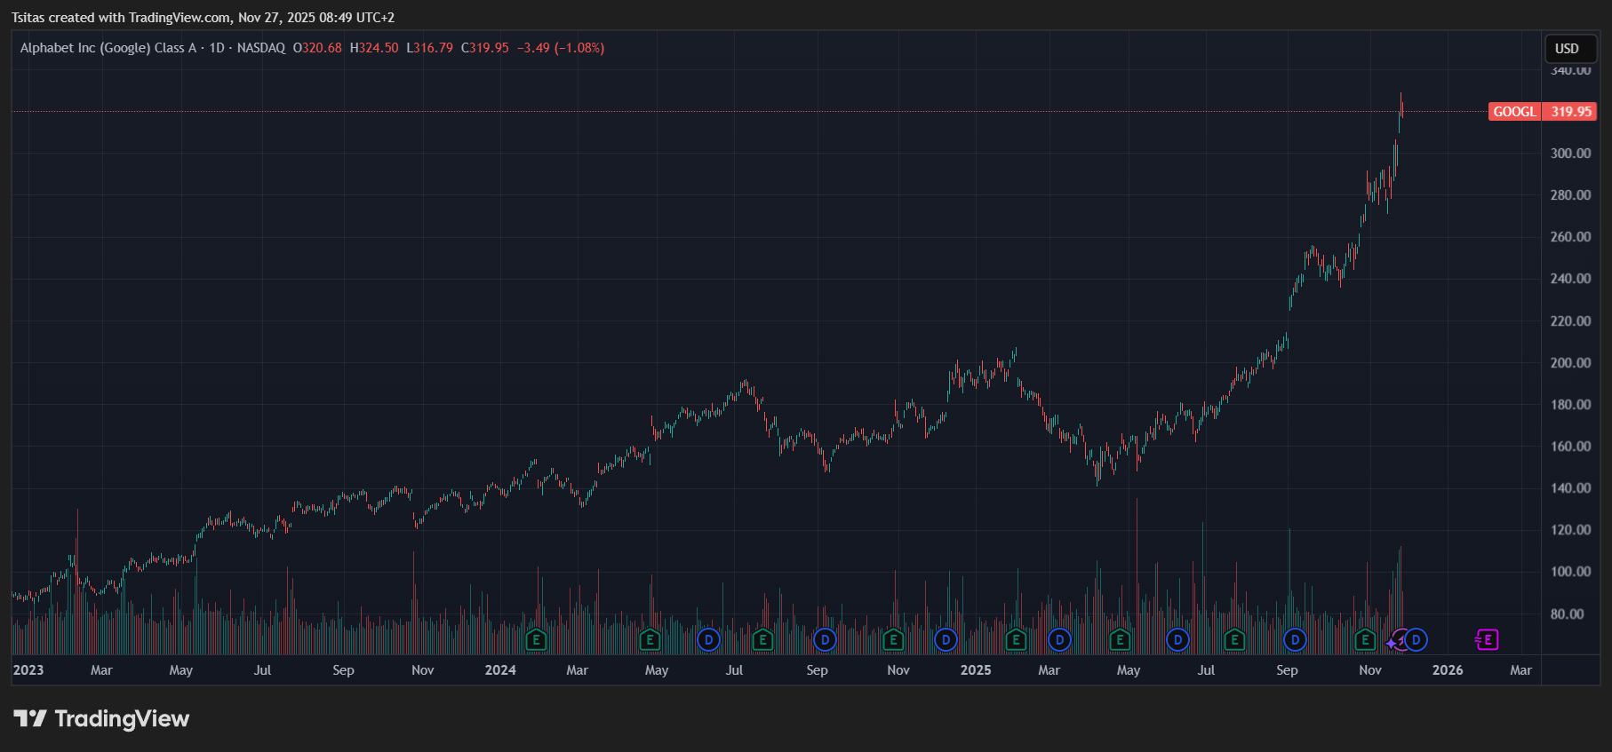Image resolution: width=1612 pixels, height=752 pixels.
Task: Click the 2024 label on time axis
Action: tap(500, 670)
